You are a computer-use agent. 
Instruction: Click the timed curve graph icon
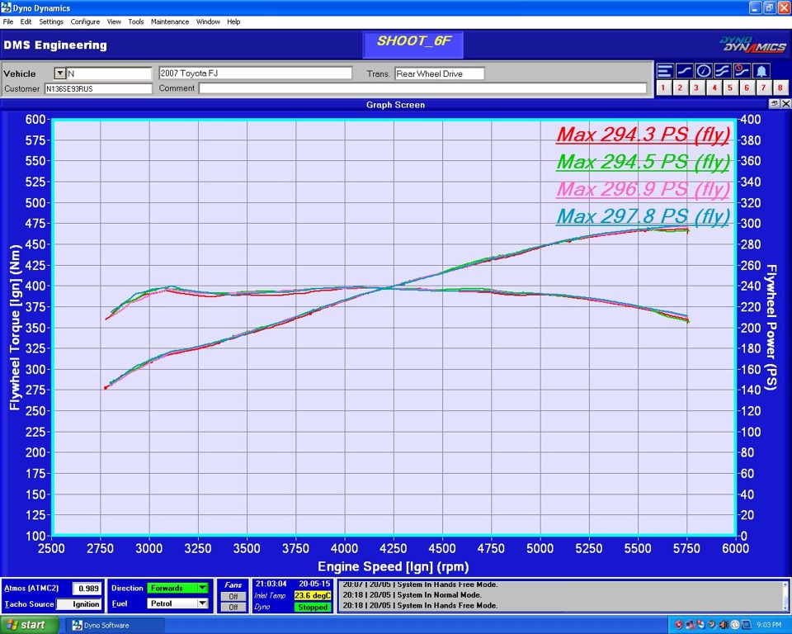(742, 71)
